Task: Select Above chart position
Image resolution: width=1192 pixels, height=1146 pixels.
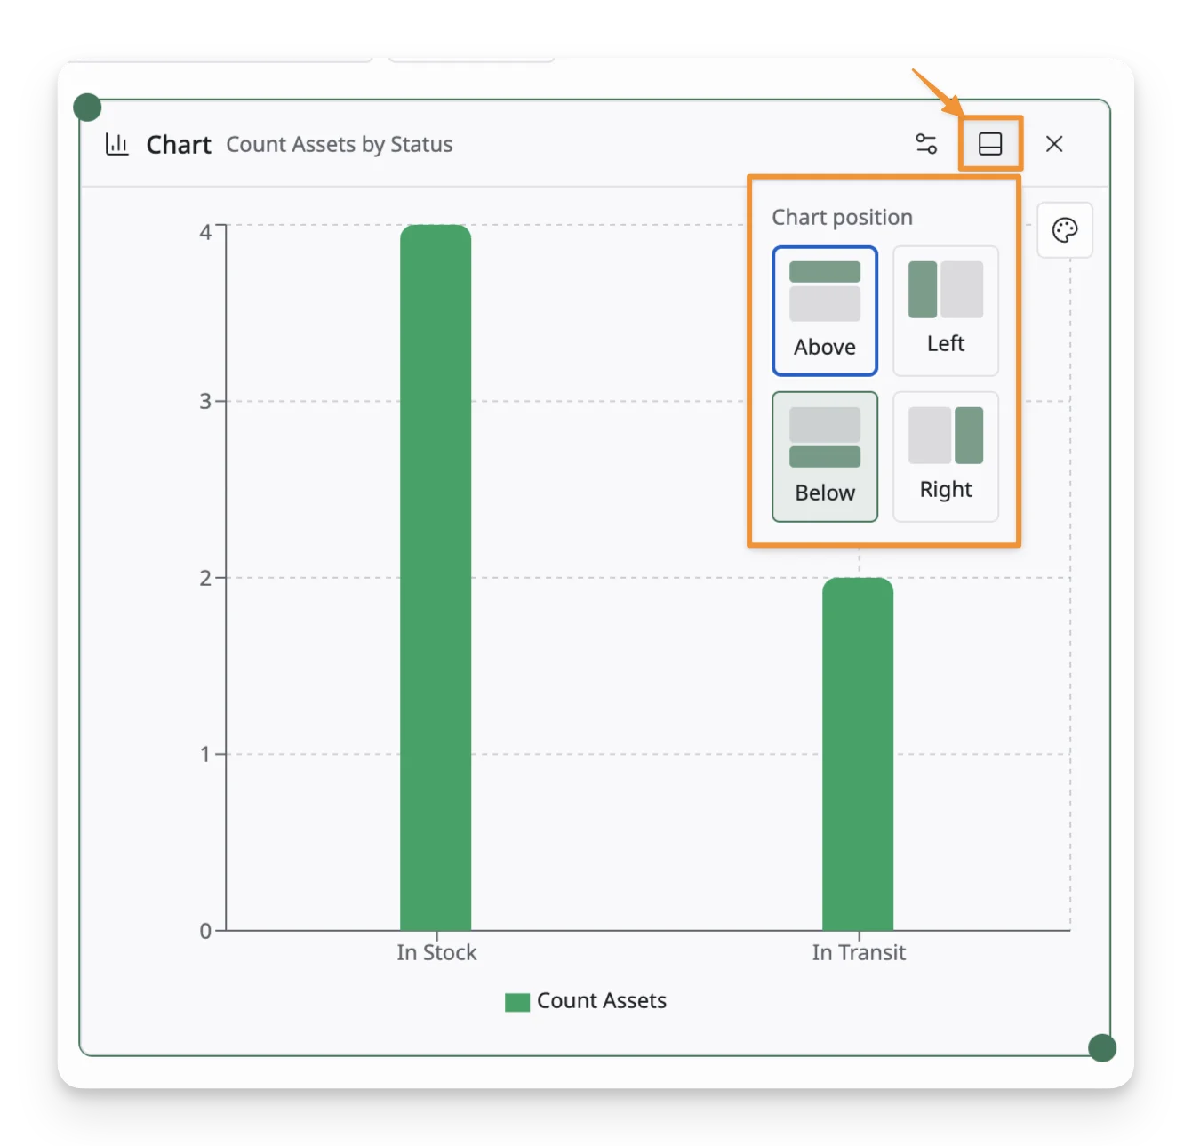Action: 825,311
